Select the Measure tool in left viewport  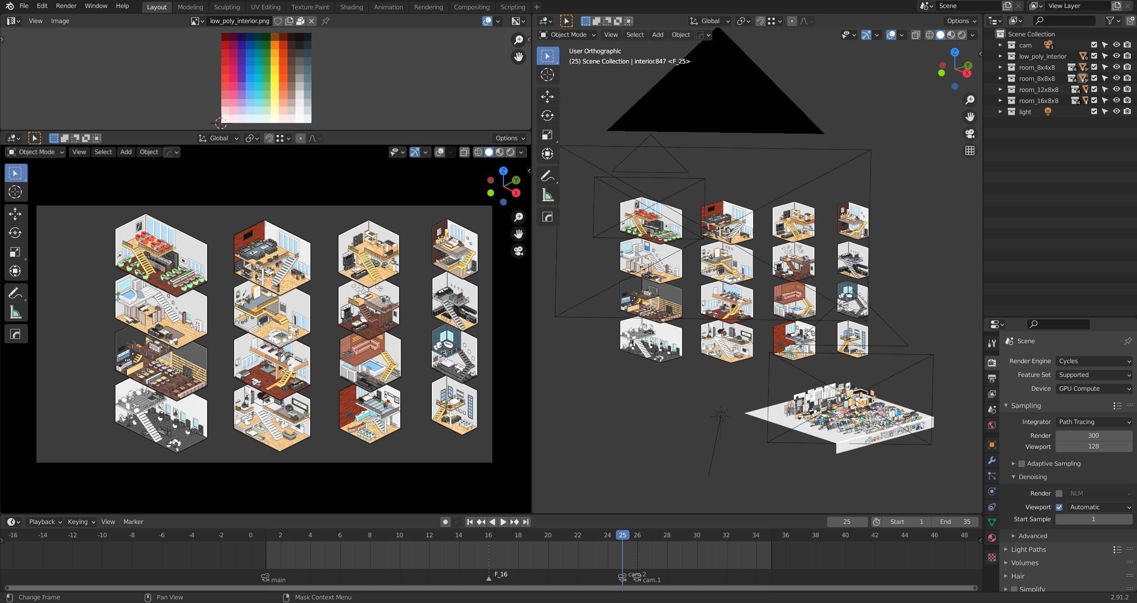15,313
